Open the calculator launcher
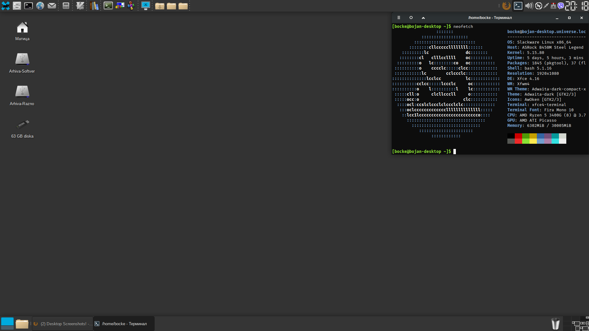This screenshot has height=331, width=589. [66, 6]
